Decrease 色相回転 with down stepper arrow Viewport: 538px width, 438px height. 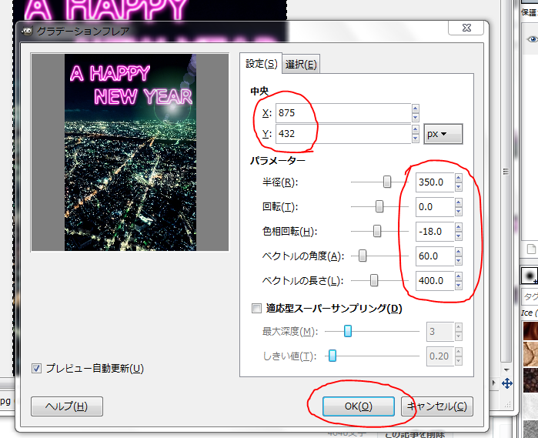coord(459,236)
